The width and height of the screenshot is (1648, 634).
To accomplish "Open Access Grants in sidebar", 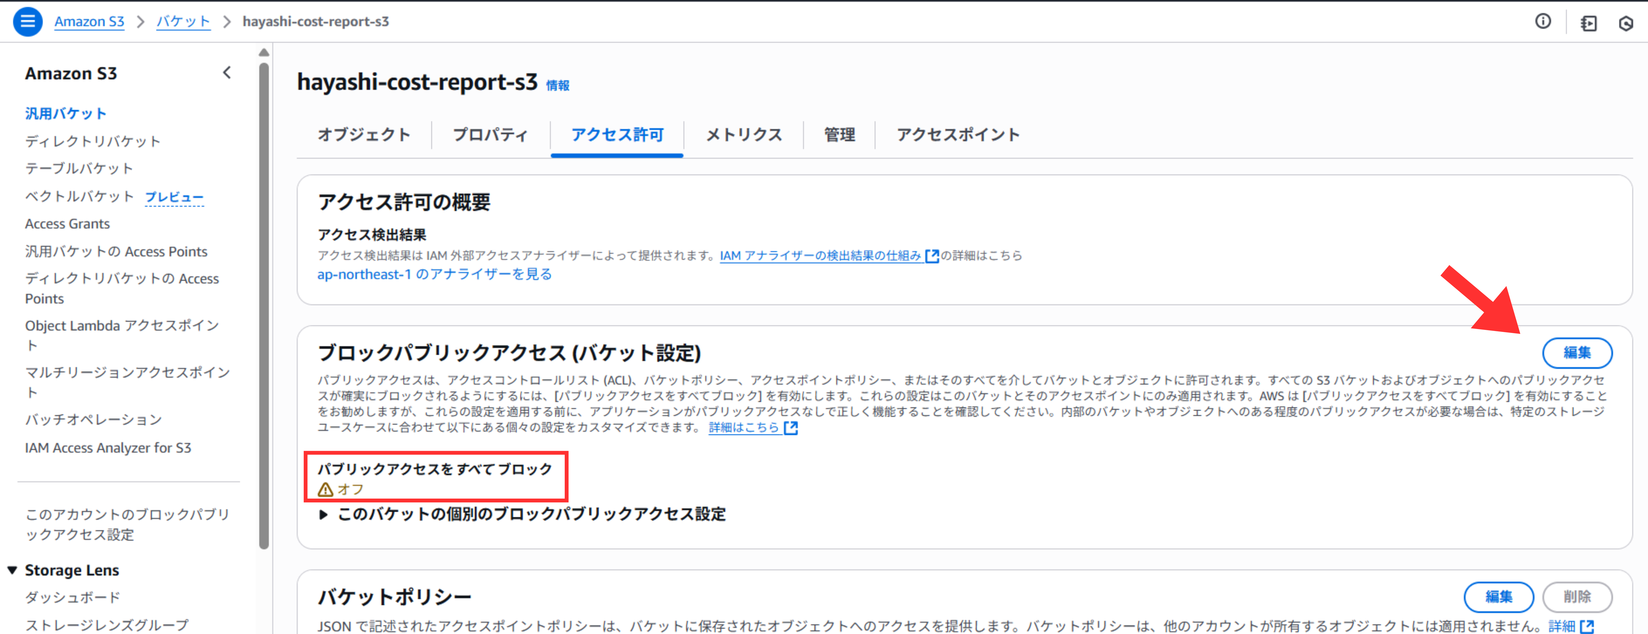I will point(67,224).
